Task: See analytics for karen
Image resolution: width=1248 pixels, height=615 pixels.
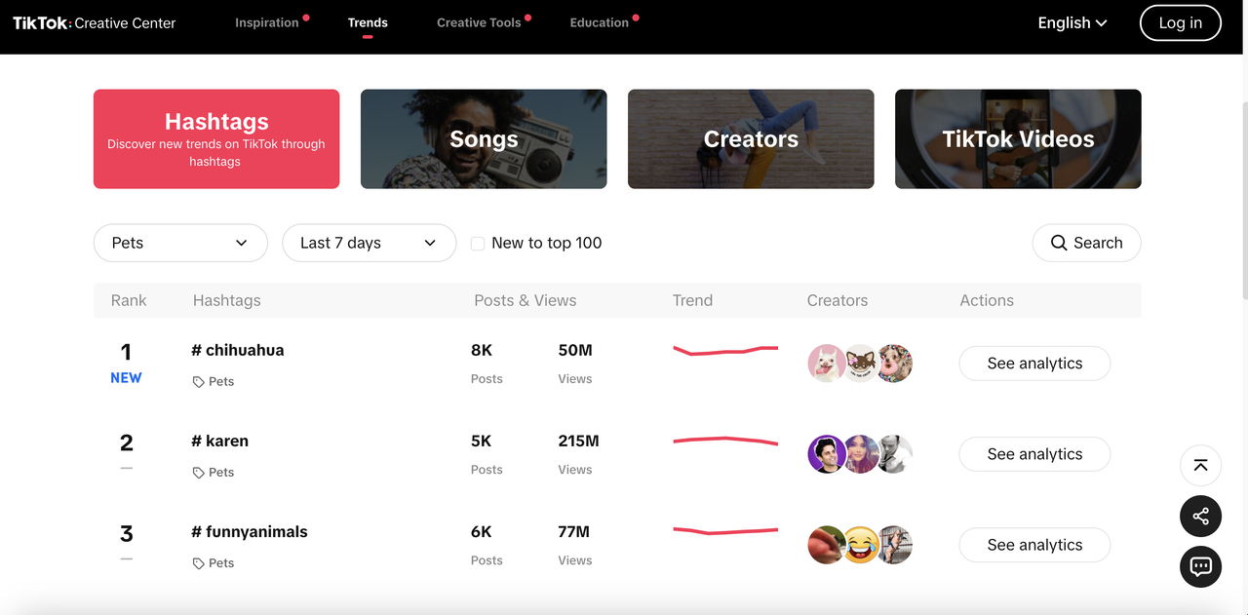Action: click(x=1034, y=454)
